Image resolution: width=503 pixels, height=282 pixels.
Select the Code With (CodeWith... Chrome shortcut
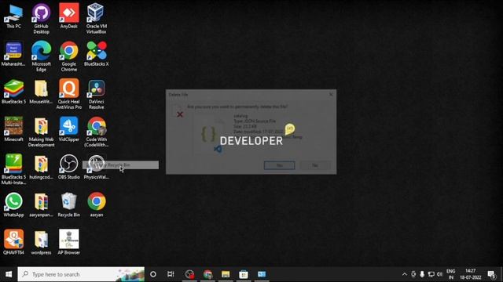pos(96,132)
